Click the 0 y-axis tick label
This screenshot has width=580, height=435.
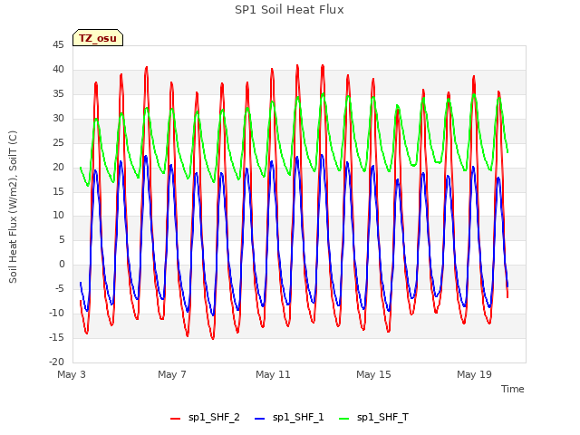[x=62, y=264]
